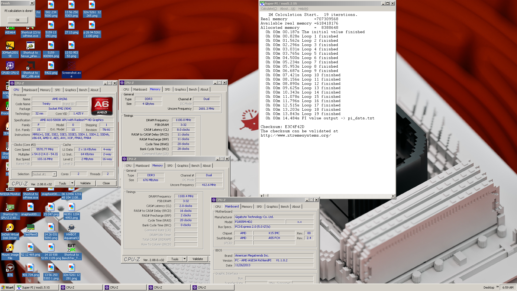This screenshot has height=291, width=517.
Task: Launch TestMem5 desktop icon
Action: coord(30,230)
